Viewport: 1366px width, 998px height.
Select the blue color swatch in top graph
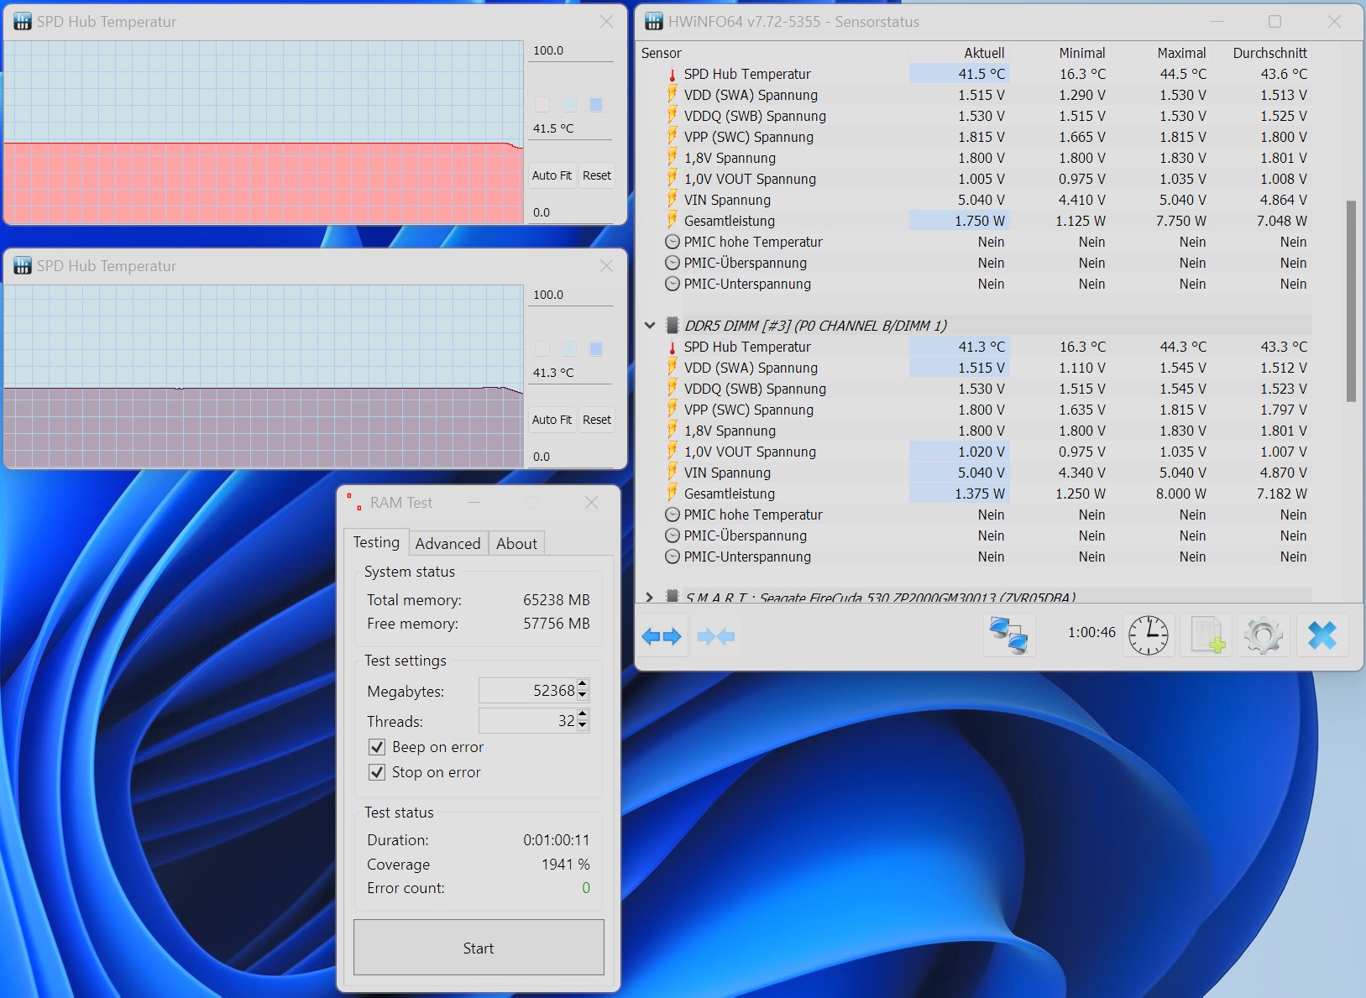[596, 105]
